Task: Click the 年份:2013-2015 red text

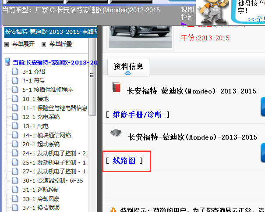Action: 205,38
